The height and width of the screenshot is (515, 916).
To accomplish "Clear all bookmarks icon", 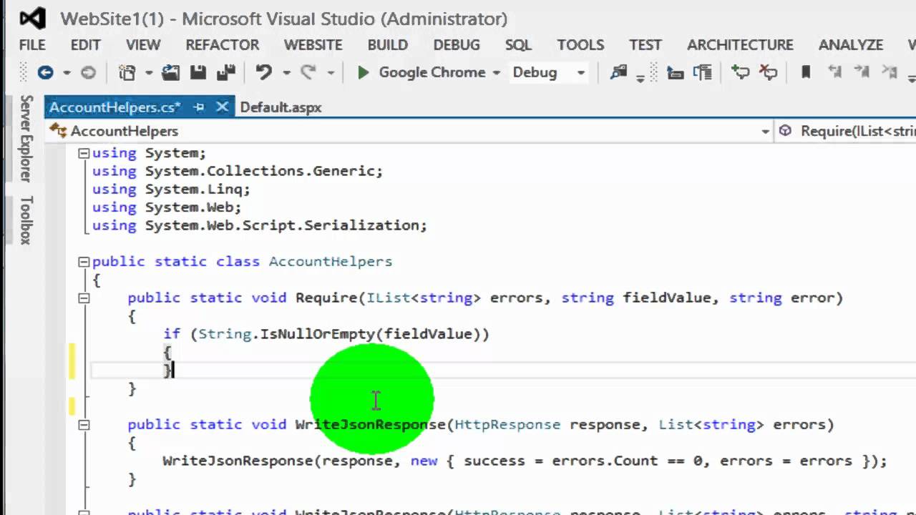I will click(890, 72).
